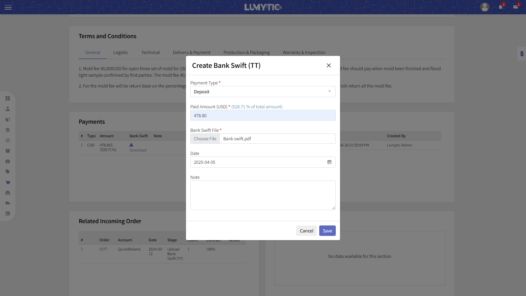The width and height of the screenshot is (526, 296).
Task: Select the shopping cart icon in sidebar
Action: click(x=8, y=182)
